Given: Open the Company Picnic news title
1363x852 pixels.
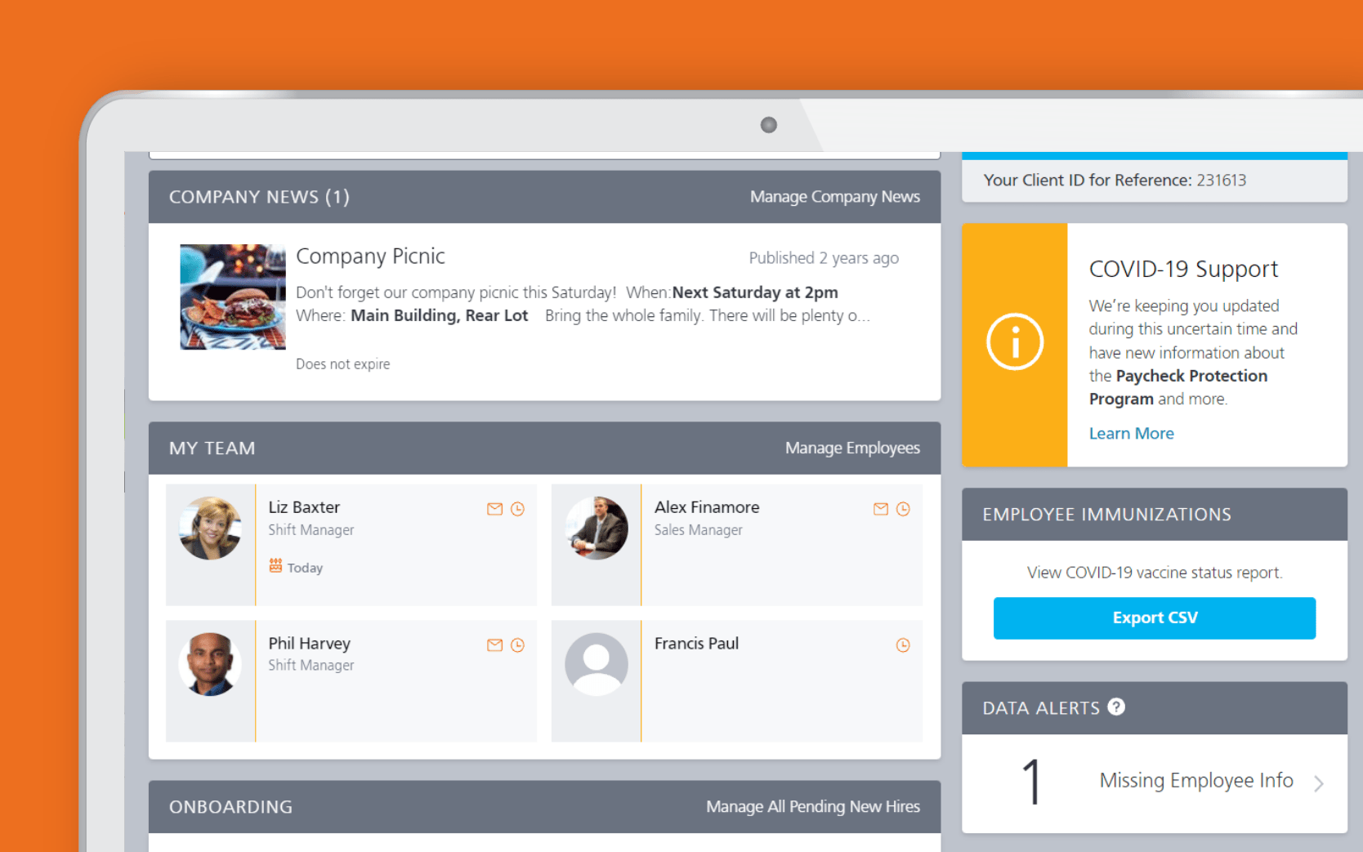Looking at the screenshot, I should [x=370, y=256].
